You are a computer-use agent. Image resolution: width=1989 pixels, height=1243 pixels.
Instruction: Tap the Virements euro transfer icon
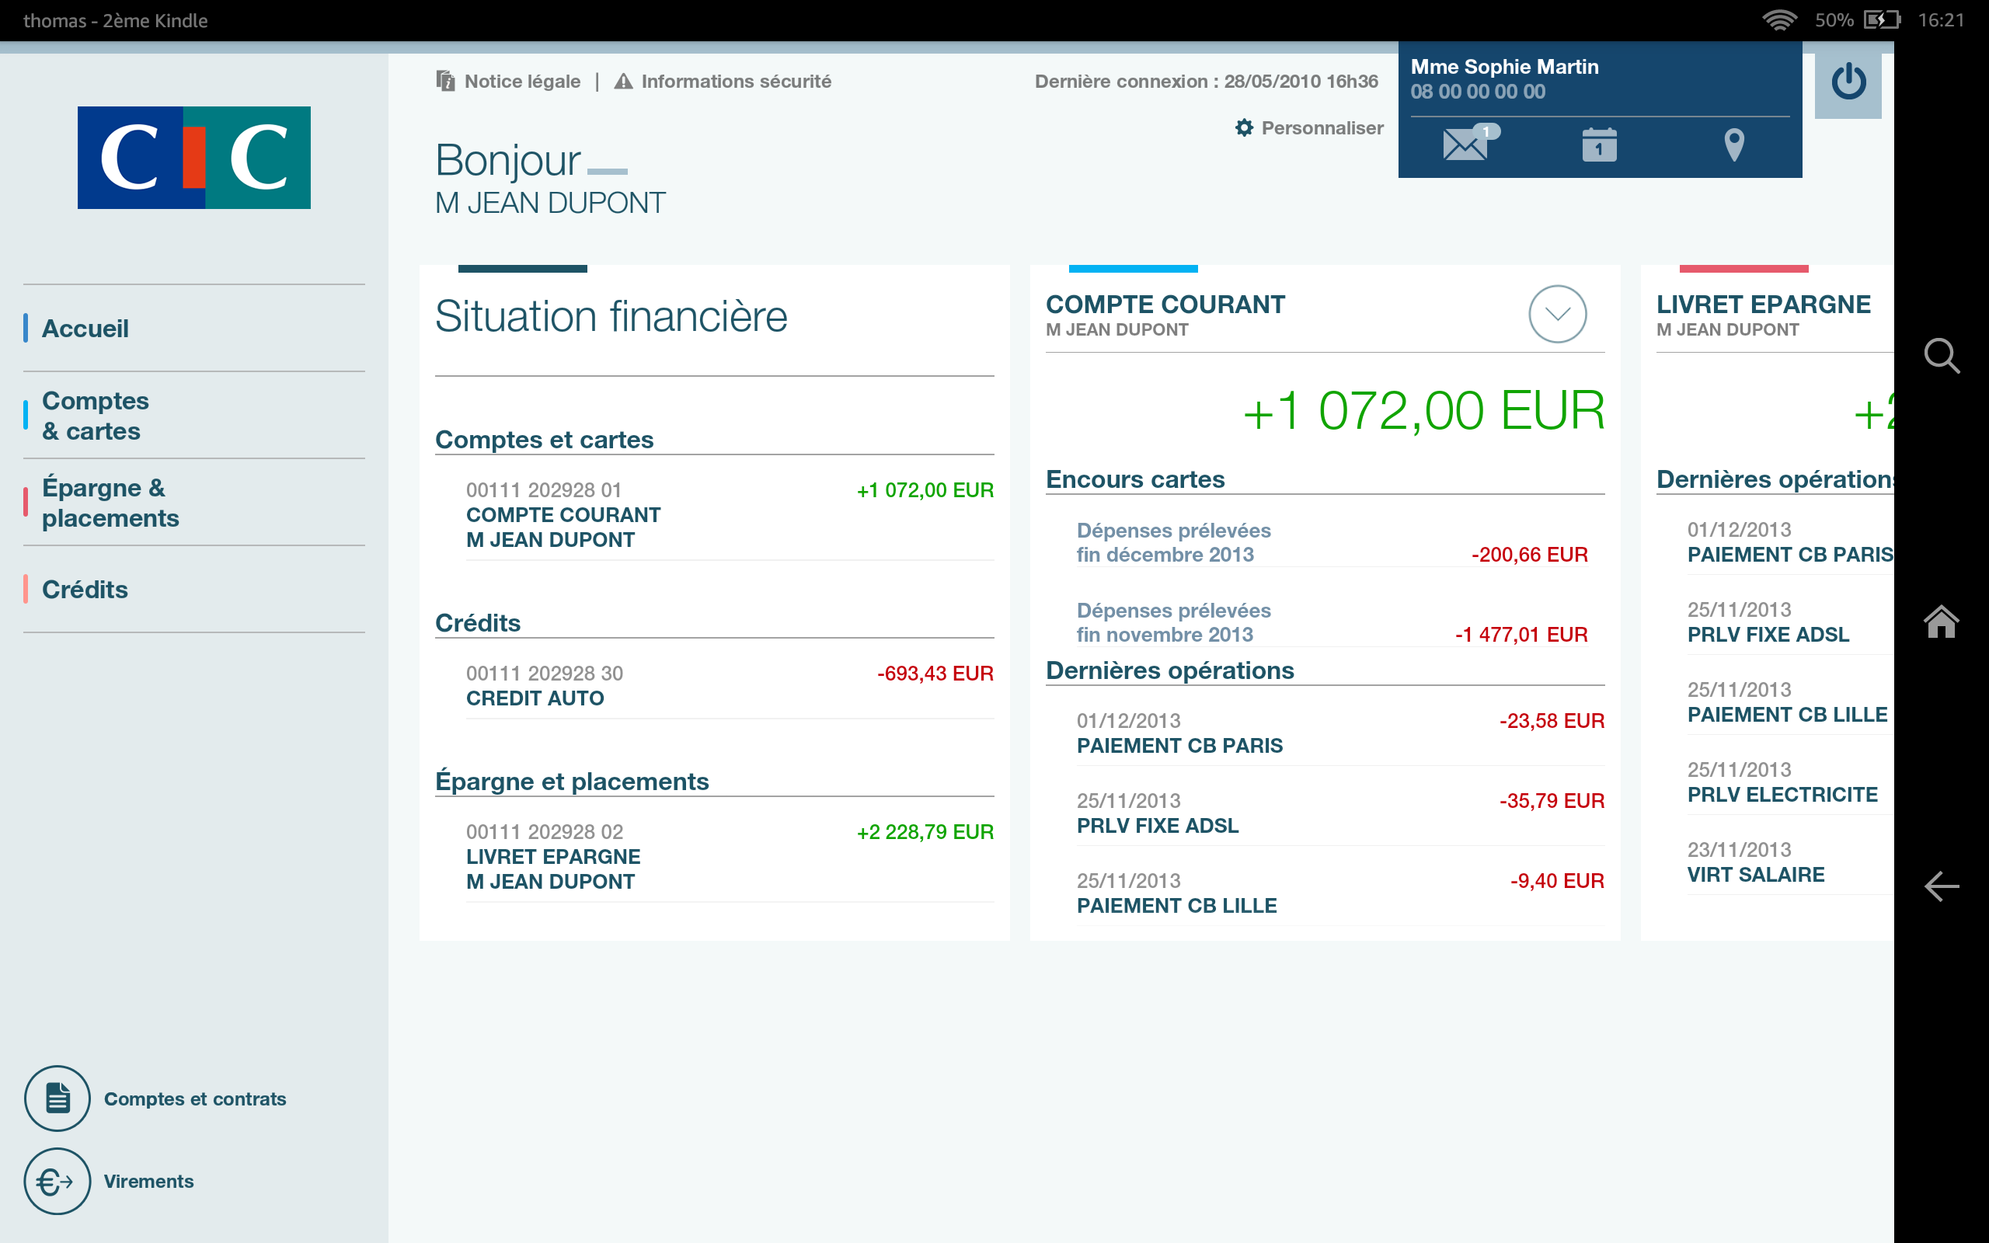(57, 1182)
